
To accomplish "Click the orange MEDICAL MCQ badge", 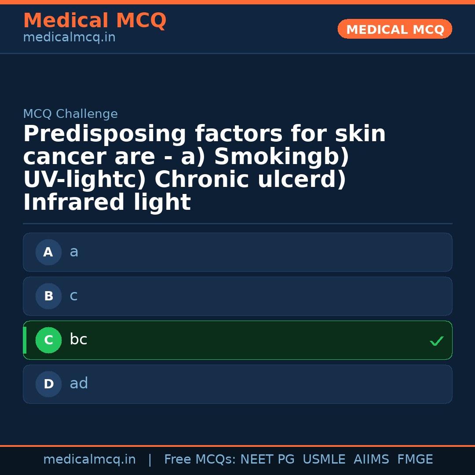I will [395, 29].
